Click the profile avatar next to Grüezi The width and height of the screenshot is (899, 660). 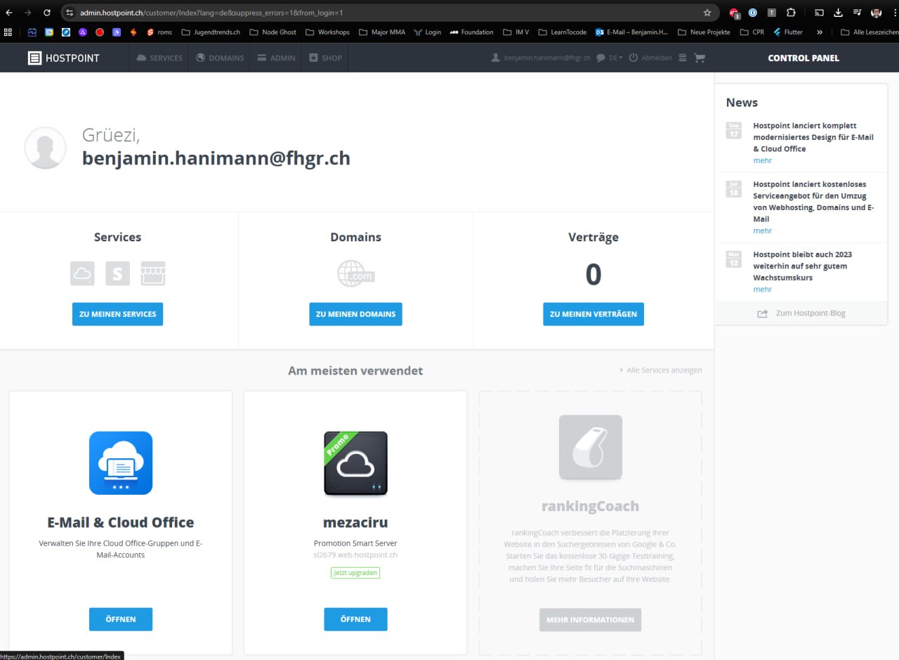point(46,148)
